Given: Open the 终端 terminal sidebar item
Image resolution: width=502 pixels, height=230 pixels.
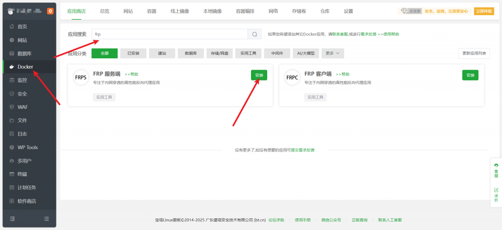Looking at the screenshot, I should click(22, 174).
